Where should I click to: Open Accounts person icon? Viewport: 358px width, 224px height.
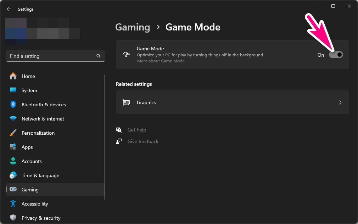(x=13, y=161)
